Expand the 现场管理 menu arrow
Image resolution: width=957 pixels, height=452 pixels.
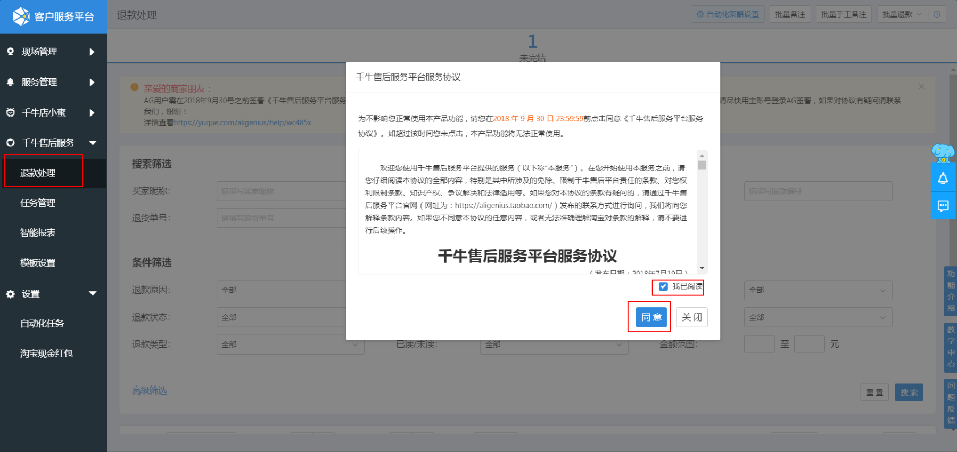(x=92, y=52)
